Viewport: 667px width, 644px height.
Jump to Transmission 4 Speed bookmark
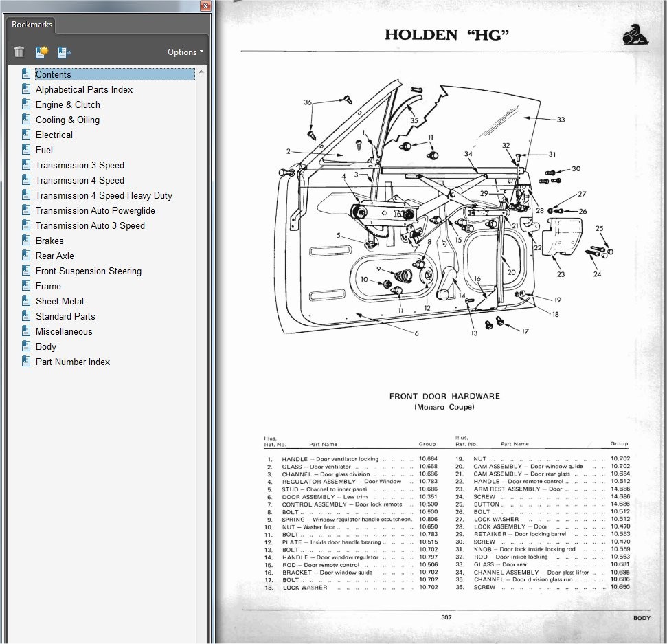[80, 180]
